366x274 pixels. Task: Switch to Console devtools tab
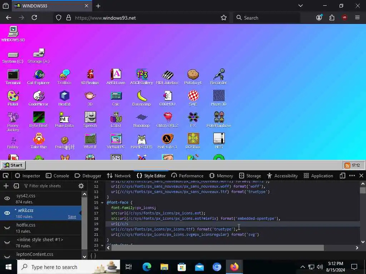58,176
